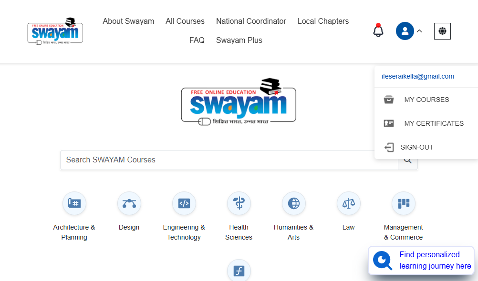478x281 pixels.
Task: Click the search magnifier button
Action: (408, 160)
